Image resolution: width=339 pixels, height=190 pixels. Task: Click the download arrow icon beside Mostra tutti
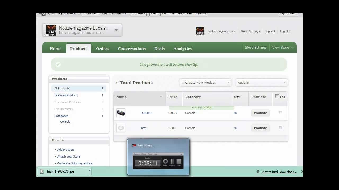tap(258, 172)
